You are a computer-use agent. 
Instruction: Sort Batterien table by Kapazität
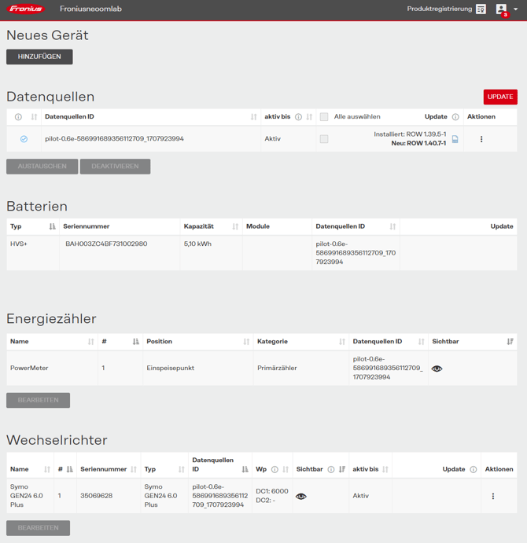point(235,226)
